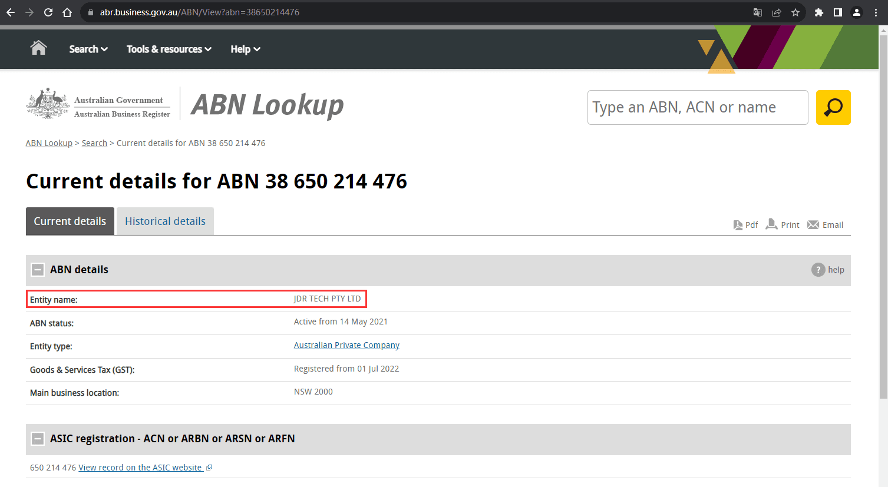Select the Current details tab
This screenshot has width=888, height=487.
pos(70,221)
